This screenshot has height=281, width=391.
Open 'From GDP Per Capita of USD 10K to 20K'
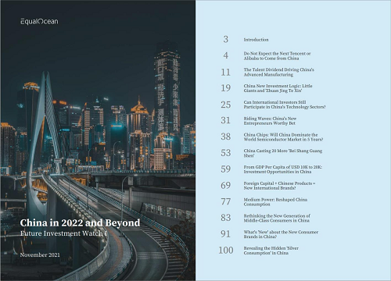tap(283, 169)
